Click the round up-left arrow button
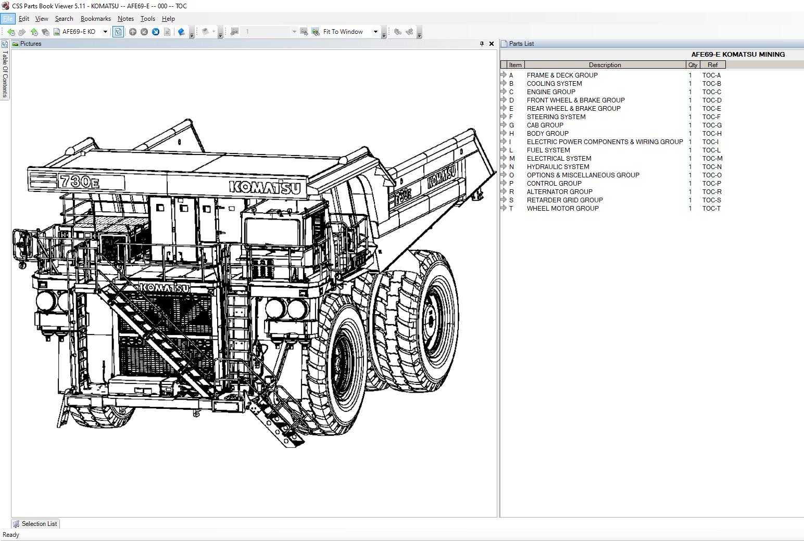Screen dimensions: 804x541 point(144,32)
